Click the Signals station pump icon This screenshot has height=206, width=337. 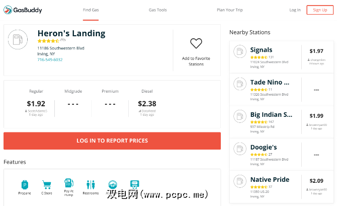pyautogui.click(x=240, y=52)
